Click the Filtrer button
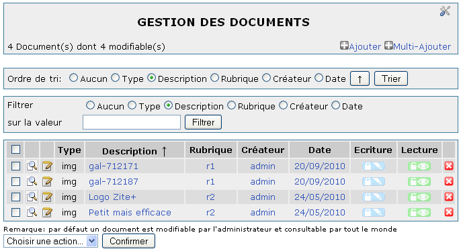Screen dimensions: 461x251 tap(203, 122)
